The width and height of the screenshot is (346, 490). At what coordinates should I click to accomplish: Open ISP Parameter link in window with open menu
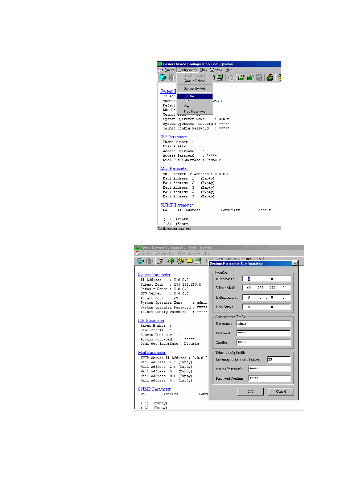173,137
